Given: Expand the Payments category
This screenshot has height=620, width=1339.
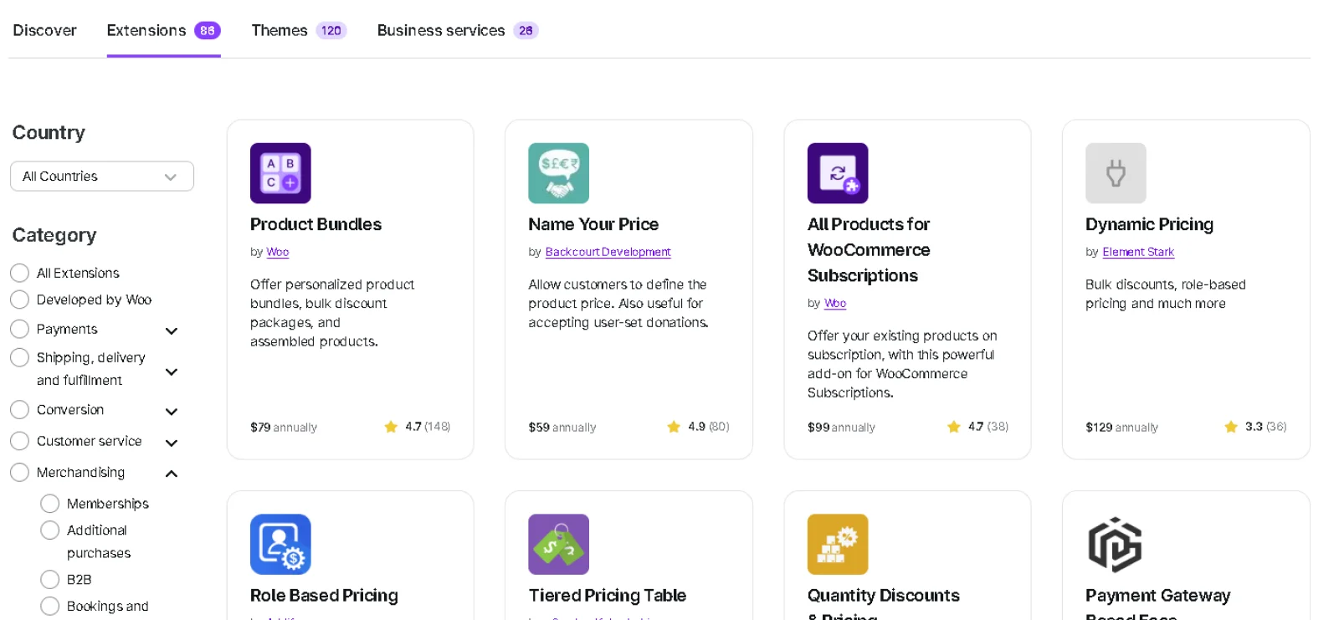Looking at the screenshot, I should (172, 330).
